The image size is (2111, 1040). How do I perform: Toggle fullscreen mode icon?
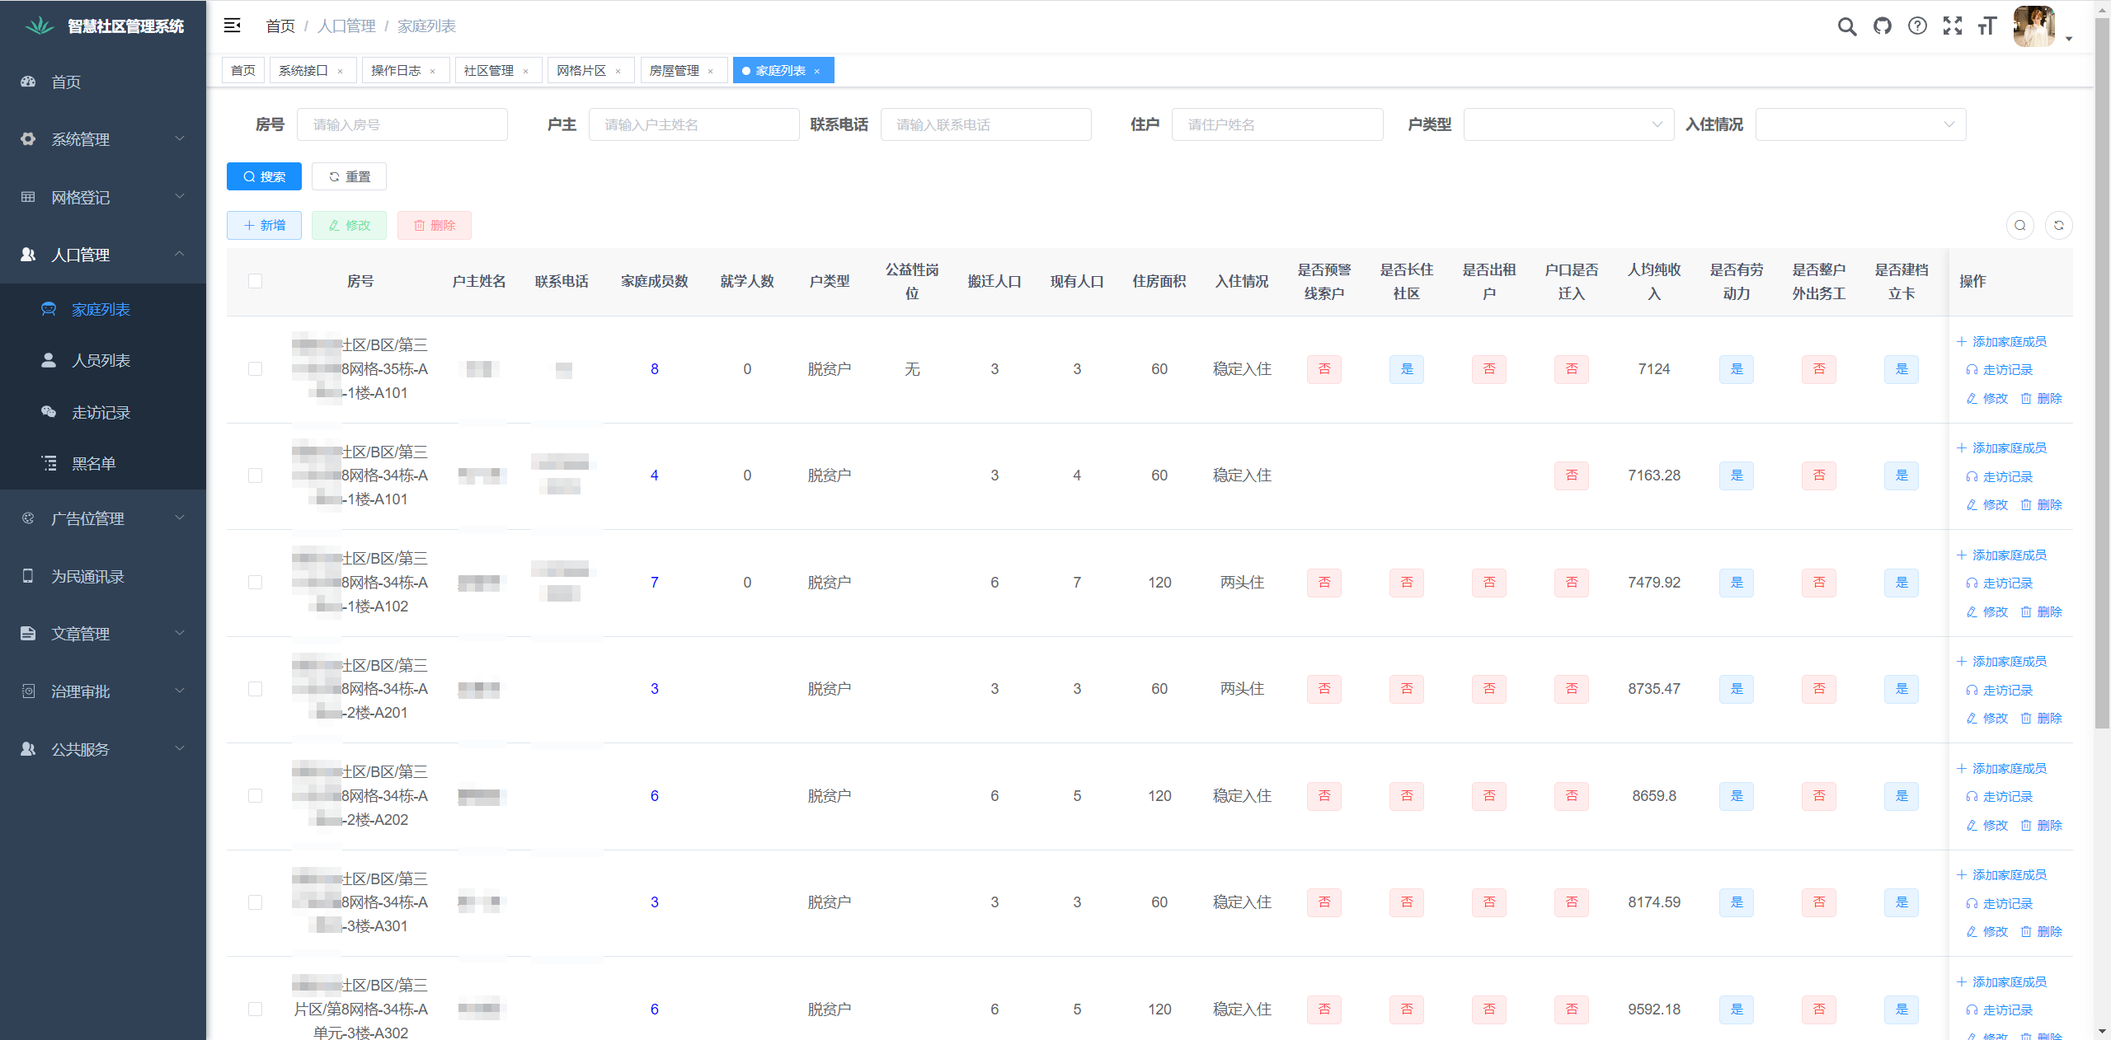pos(1953,26)
